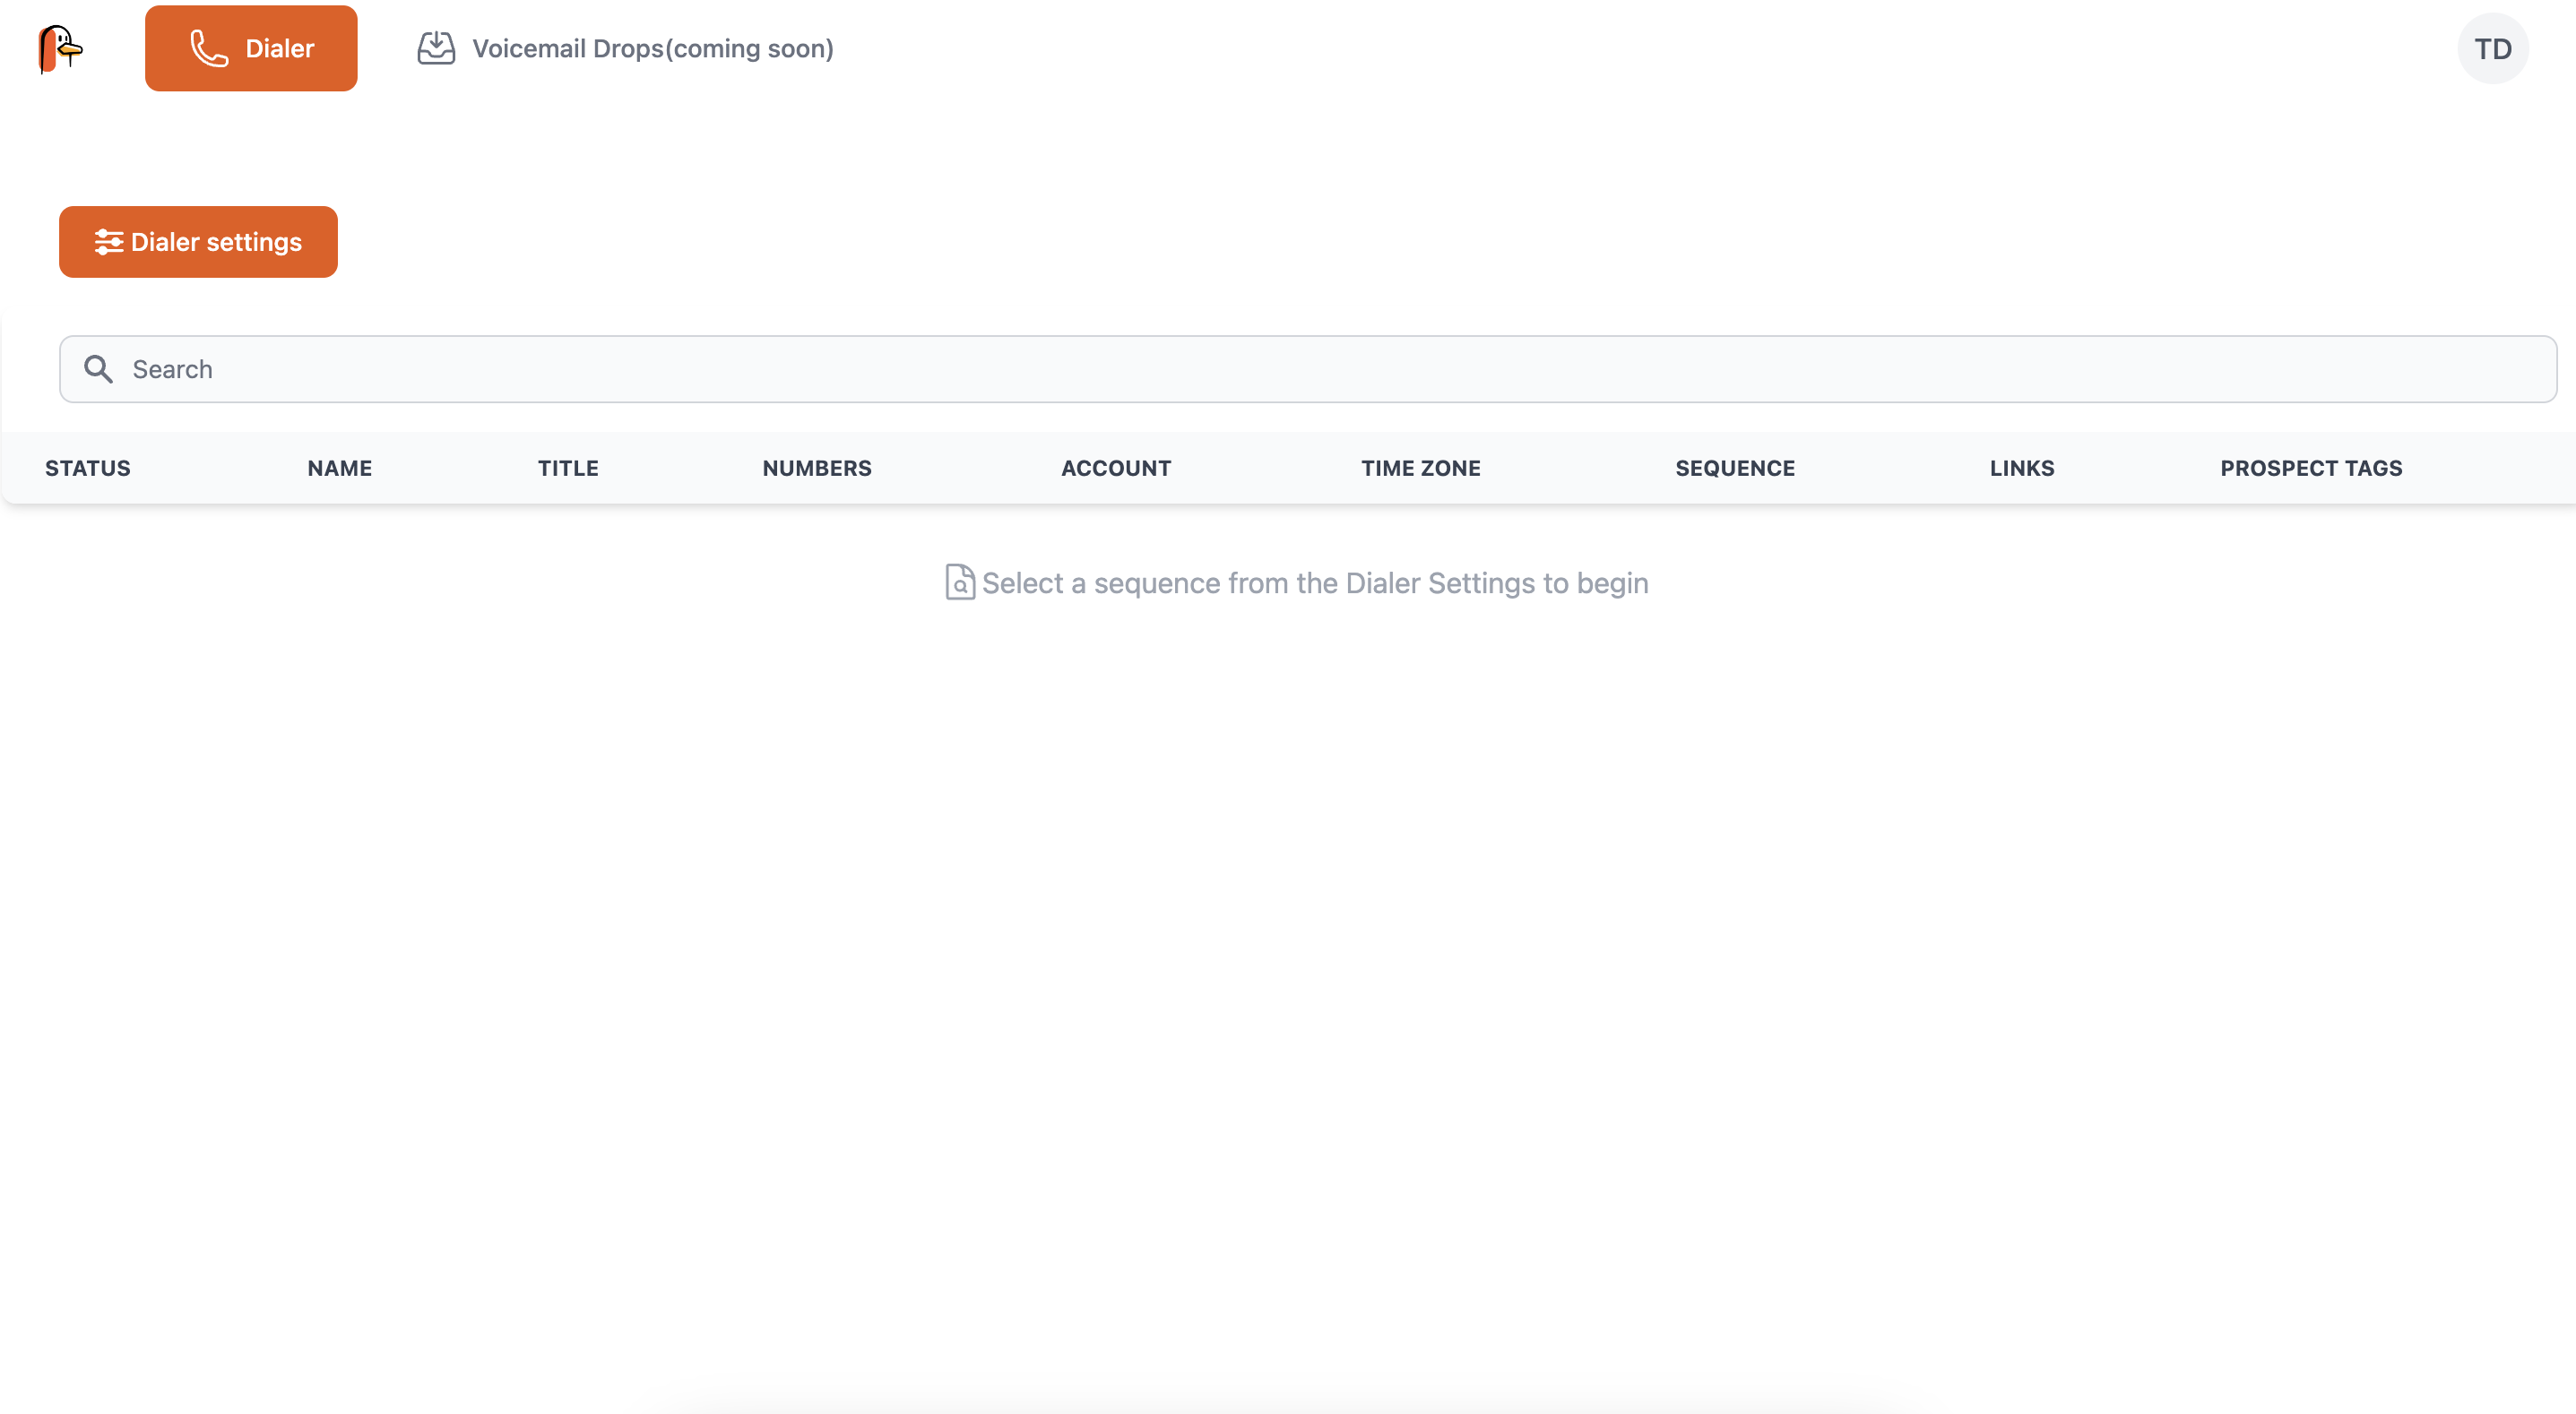Viewport: 2576px width, 1414px height.
Task: Click the SEQUENCE column header
Action: tap(1735, 468)
